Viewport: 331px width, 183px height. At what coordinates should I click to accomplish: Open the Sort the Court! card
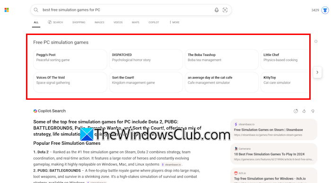pyautogui.click(x=146, y=82)
